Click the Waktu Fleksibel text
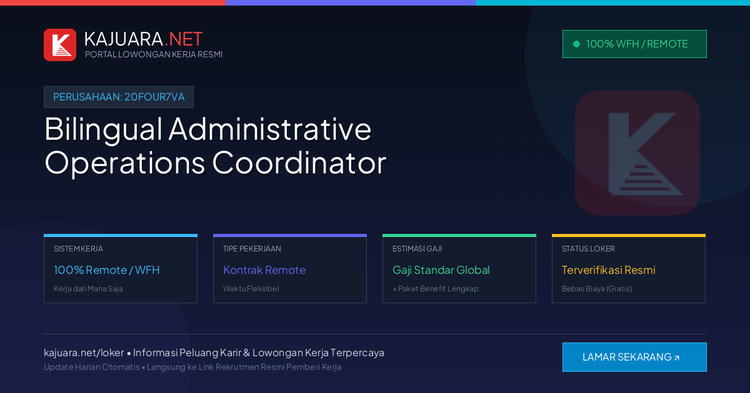The image size is (750, 393). coord(251,289)
